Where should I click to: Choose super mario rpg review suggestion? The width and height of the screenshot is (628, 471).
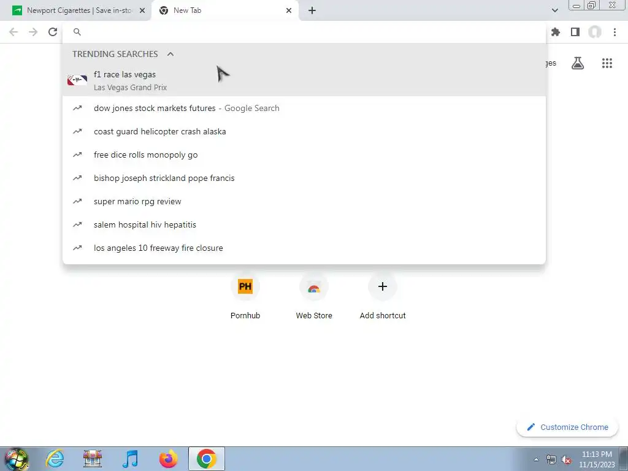click(x=304, y=201)
